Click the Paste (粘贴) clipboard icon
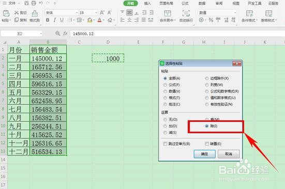The width and height of the screenshot is (285, 189). [x=6, y=13]
